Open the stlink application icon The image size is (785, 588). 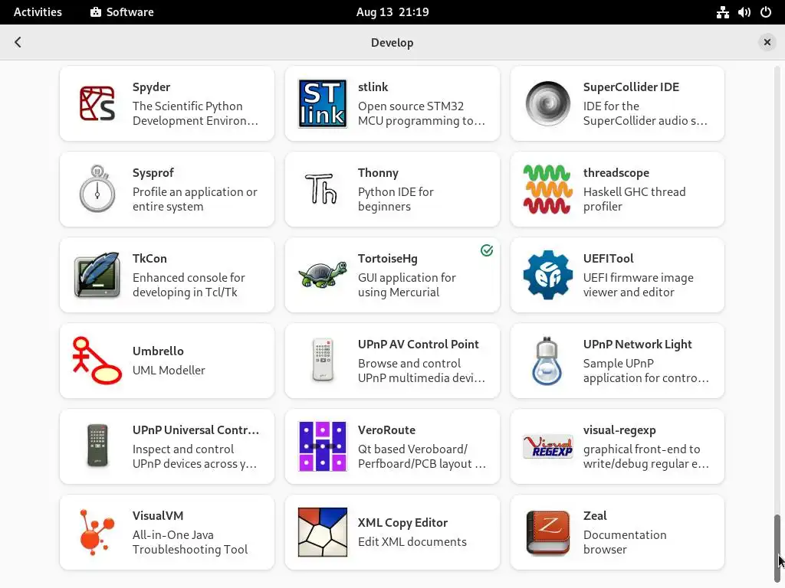point(323,103)
